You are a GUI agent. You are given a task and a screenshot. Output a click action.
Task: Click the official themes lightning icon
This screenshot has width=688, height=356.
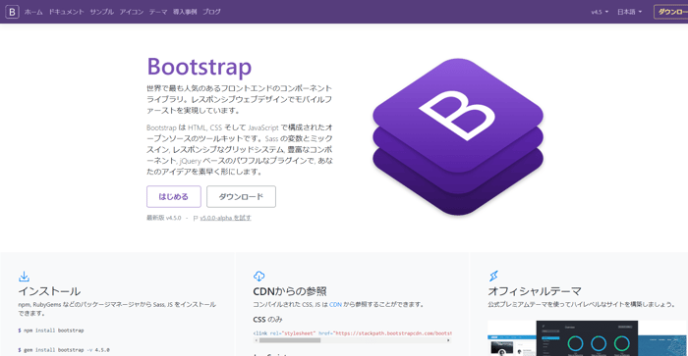pyautogui.click(x=493, y=277)
